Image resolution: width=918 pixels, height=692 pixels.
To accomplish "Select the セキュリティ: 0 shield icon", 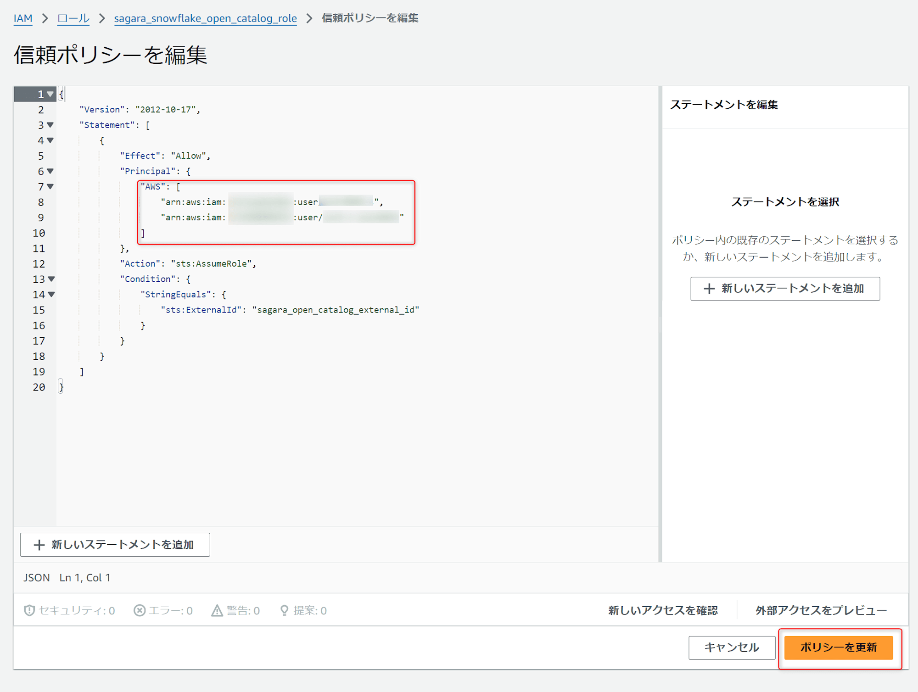I will click(x=29, y=610).
